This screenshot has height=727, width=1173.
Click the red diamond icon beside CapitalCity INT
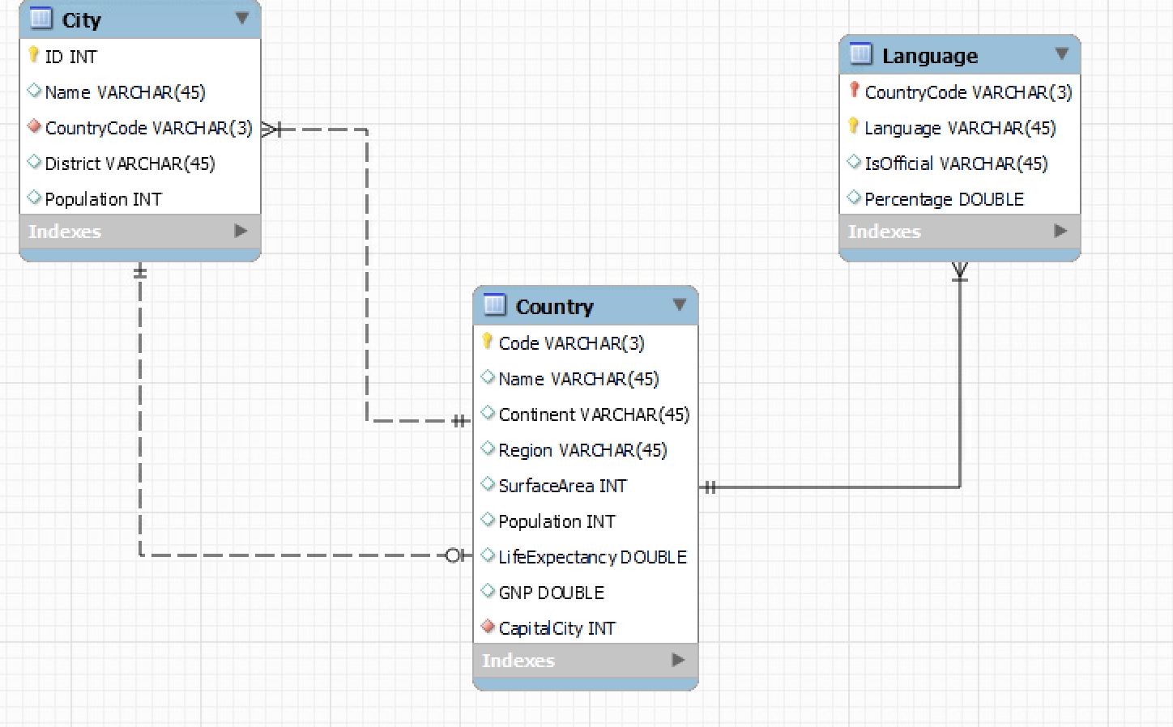488,626
